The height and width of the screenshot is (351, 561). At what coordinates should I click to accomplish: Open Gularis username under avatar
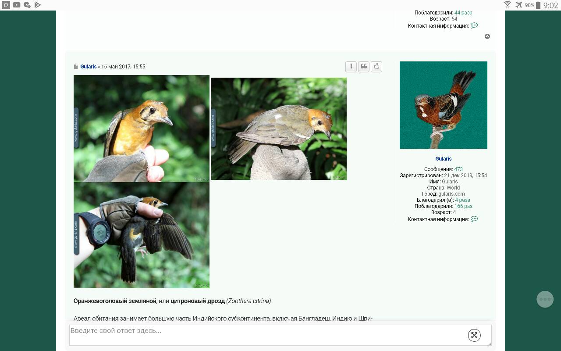tap(443, 159)
